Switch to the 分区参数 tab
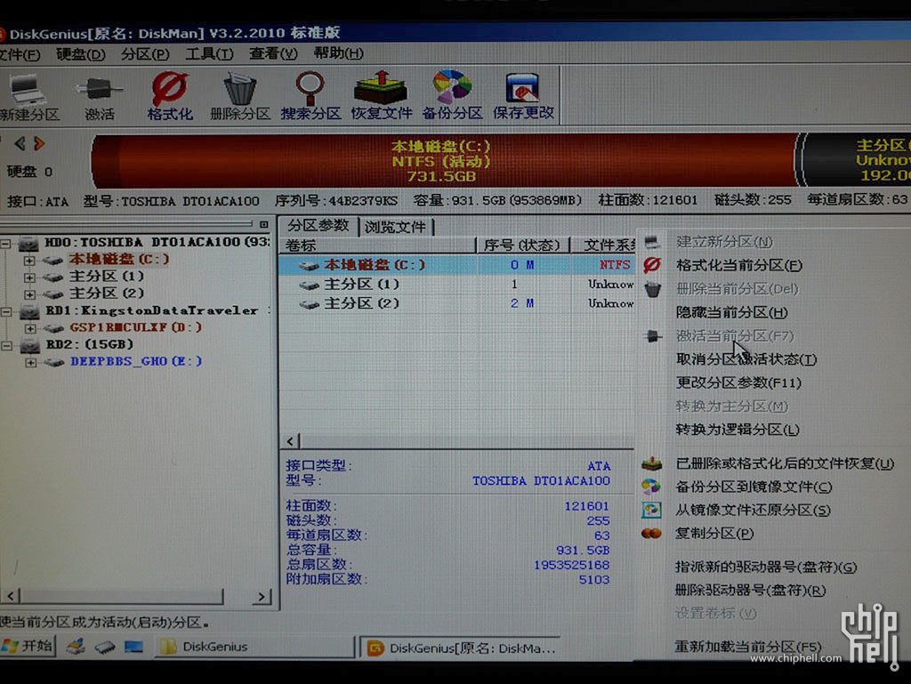This screenshot has height=684, width=911. coord(318,225)
